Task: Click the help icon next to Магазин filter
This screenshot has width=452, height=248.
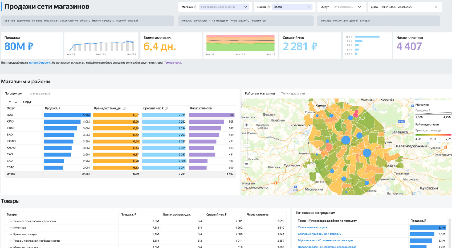Action: 196,7
